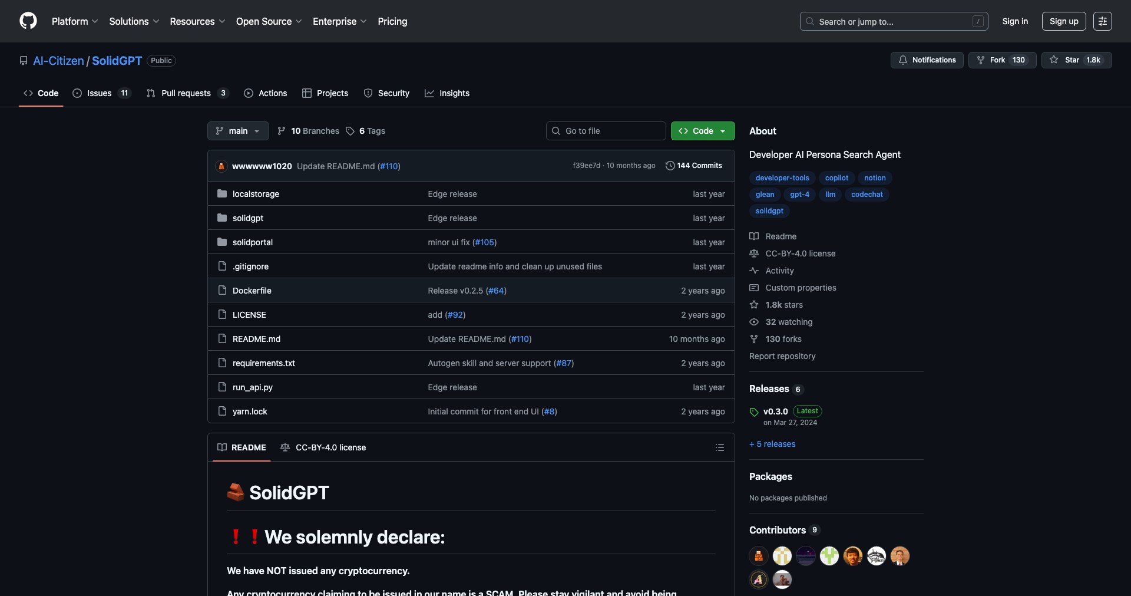
Task: Click the requirements.txt file icon
Action: (x=222, y=363)
